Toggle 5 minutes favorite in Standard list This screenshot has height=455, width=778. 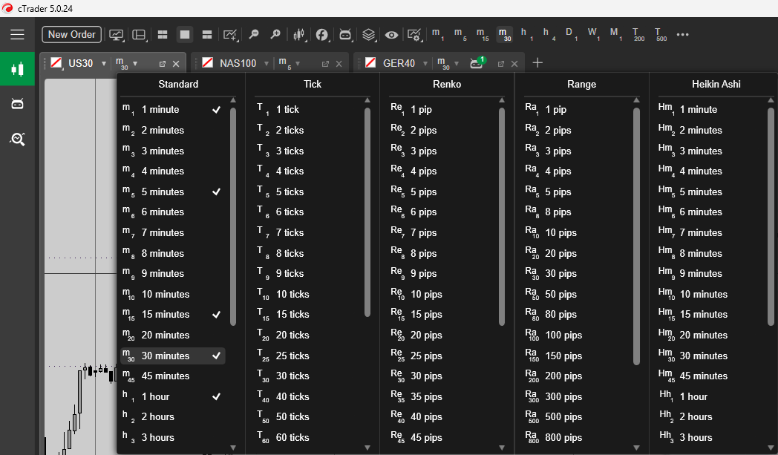[216, 192]
